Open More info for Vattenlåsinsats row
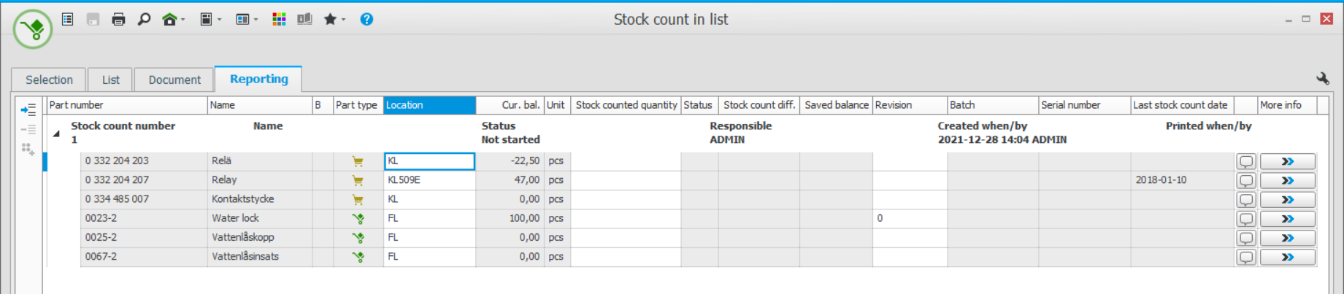 click(x=1287, y=257)
